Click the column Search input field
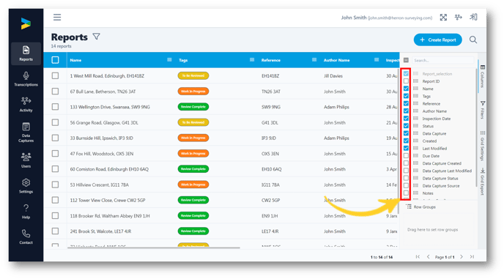This screenshot has height=279, width=504. (x=442, y=61)
